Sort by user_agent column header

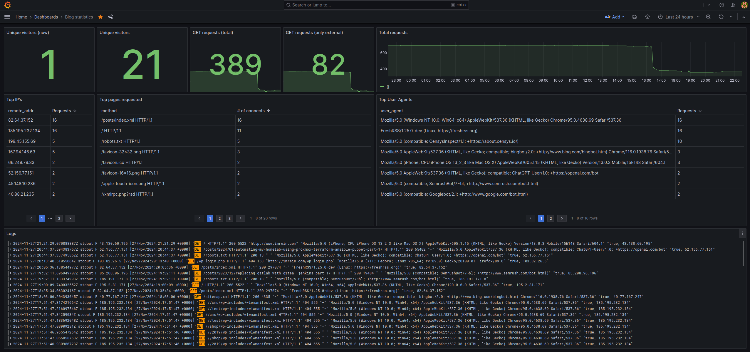392,111
